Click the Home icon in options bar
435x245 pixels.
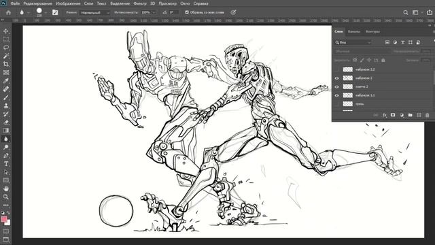click(8, 12)
